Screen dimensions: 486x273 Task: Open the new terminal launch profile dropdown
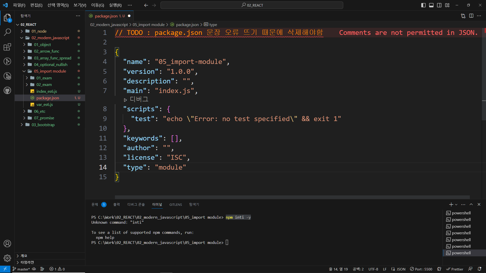456,204
